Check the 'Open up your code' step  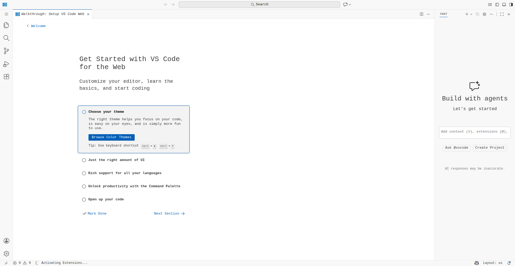[84, 200]
